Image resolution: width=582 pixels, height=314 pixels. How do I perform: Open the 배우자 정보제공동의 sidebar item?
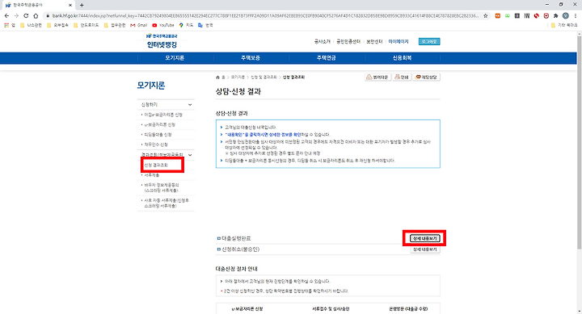point(161,187)
